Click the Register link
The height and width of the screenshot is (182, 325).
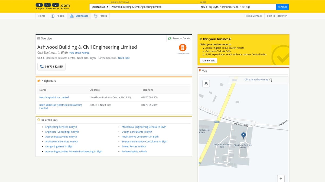(282, 16)
